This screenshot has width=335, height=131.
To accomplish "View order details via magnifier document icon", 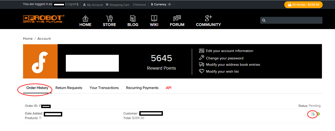I will click(313, 114).
